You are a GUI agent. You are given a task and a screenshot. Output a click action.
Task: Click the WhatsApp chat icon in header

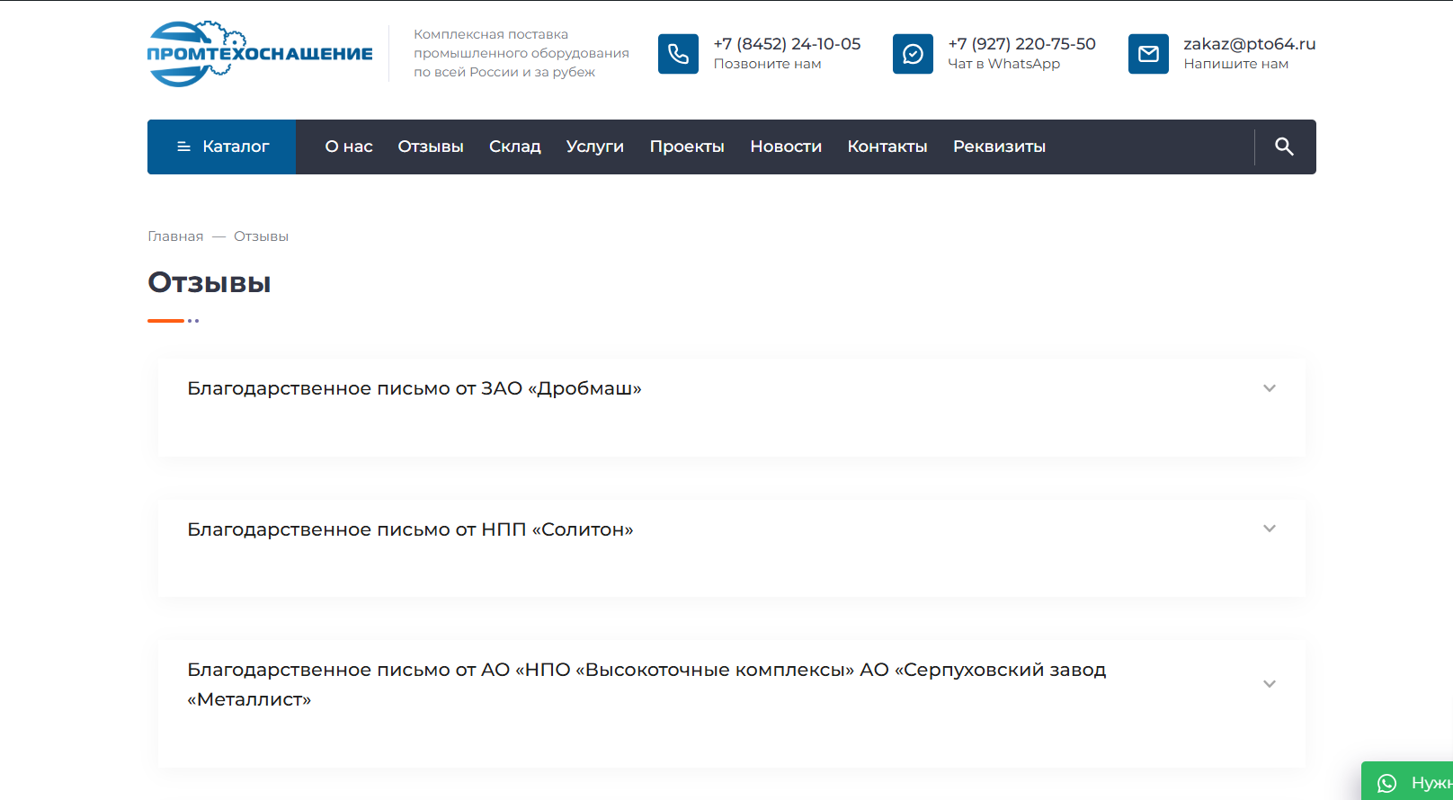click(x=913, y=54)
